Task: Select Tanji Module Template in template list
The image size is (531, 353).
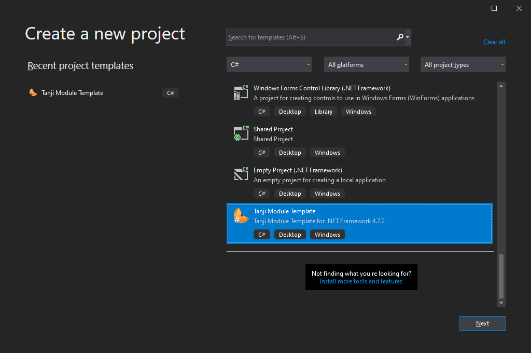Action: tap(359, 223)
